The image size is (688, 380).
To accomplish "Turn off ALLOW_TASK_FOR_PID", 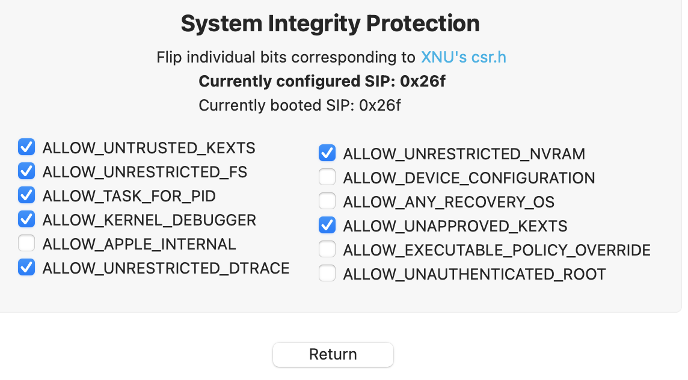I will coord(26,195).
